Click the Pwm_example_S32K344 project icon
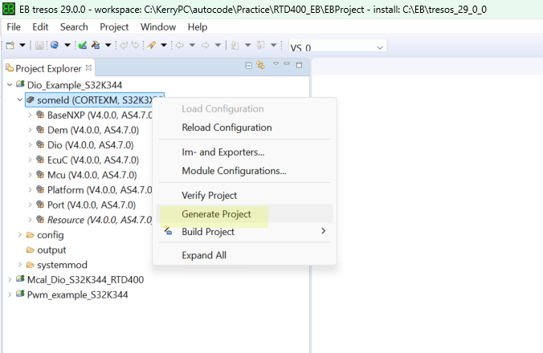543x353 pixels. coord(20,294)
